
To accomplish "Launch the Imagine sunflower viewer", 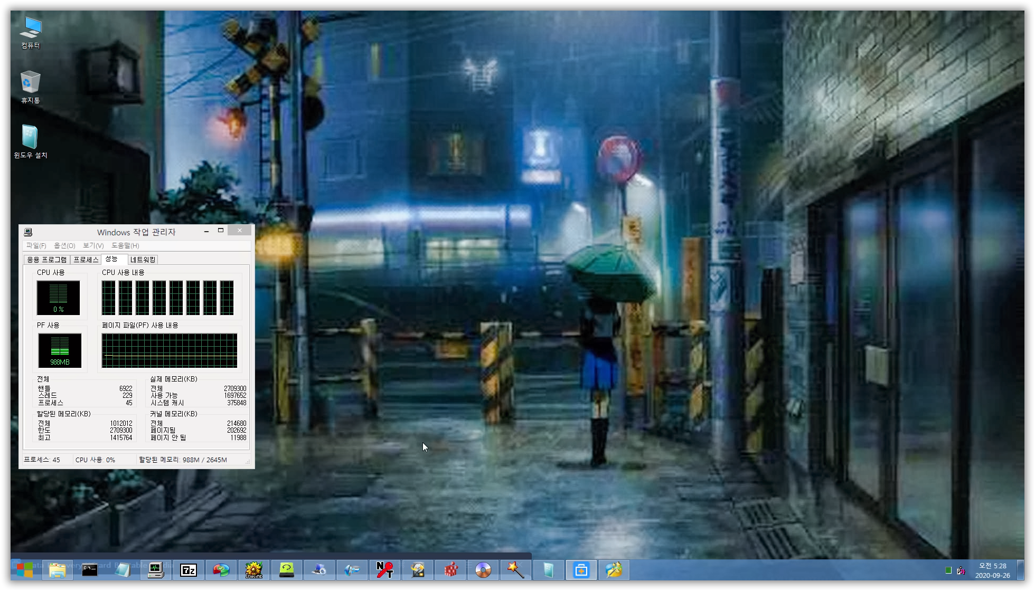I will [254, 570].
